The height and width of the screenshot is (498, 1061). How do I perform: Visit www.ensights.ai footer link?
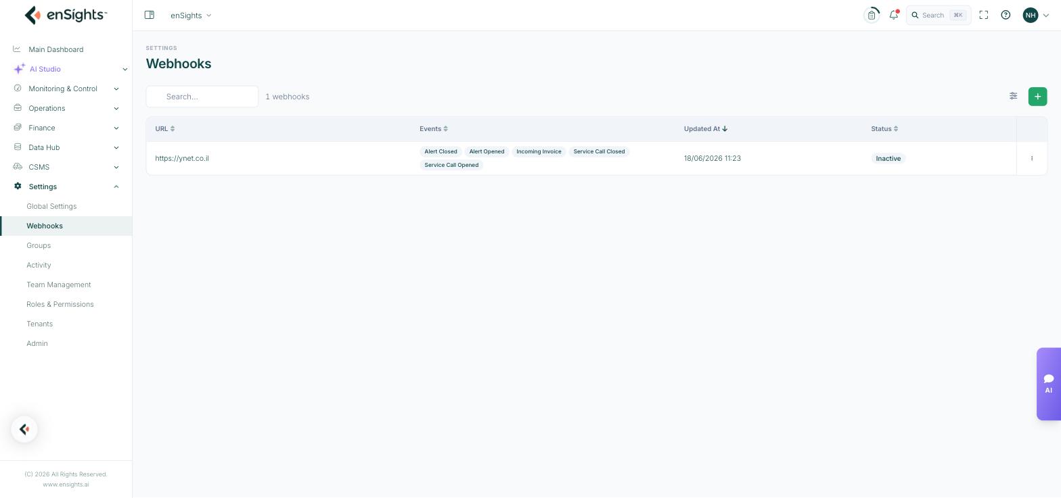[66, 484]
